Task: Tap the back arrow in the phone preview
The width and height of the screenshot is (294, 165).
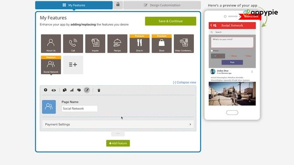Action: pyautogui.click(x=211, y=25)
